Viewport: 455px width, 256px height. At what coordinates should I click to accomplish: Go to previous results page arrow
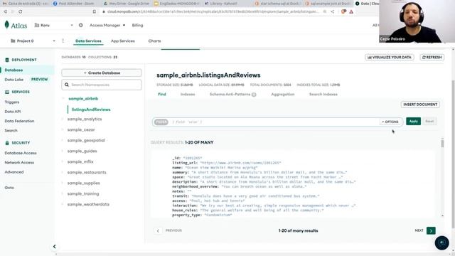158,230
